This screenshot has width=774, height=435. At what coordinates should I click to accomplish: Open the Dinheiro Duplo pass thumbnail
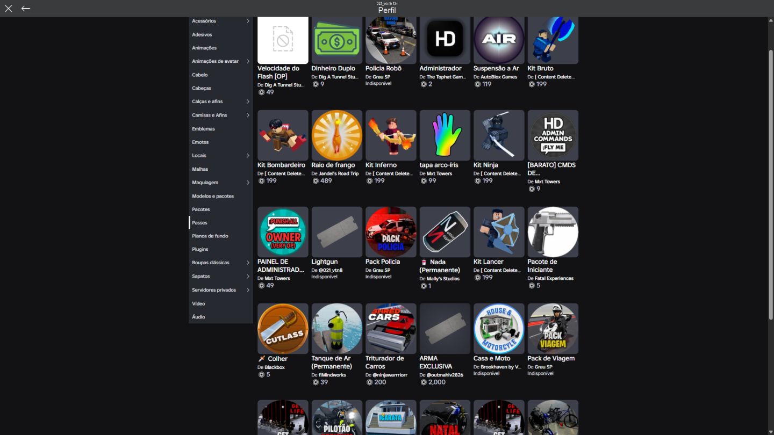pyautogui.click(x=337, y=40)
